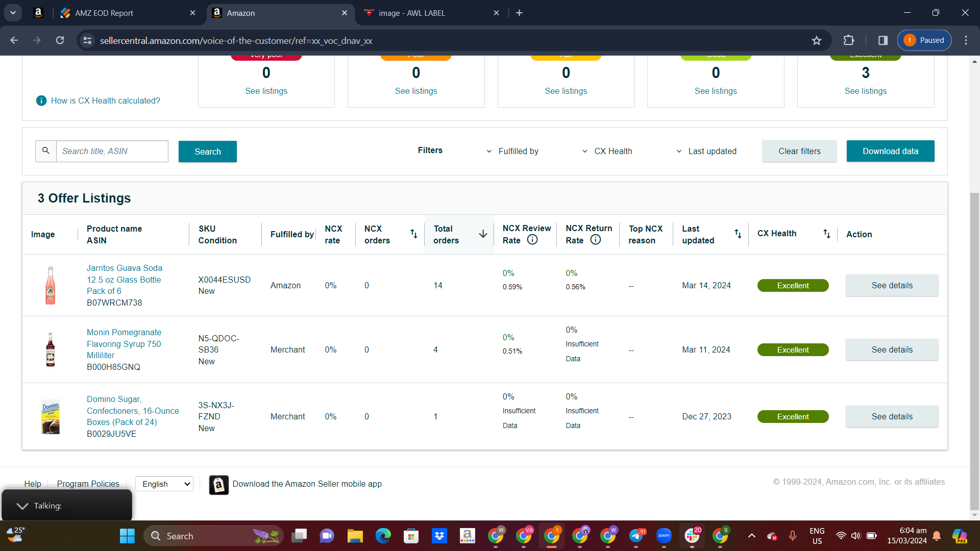Bookmark this page with the star icon
The image size is (980, 551).
pyautogui.click(x=817, y=40)
